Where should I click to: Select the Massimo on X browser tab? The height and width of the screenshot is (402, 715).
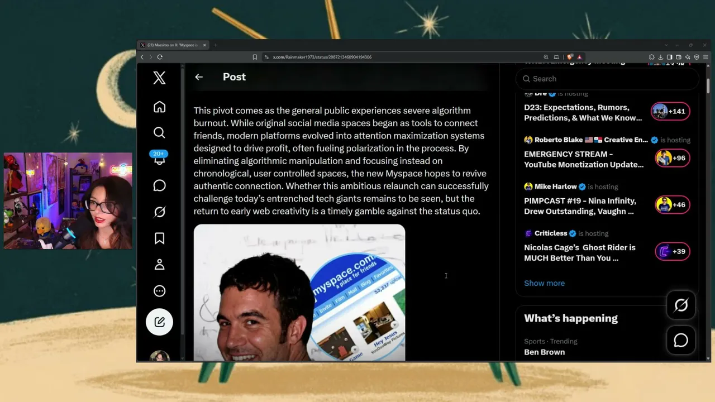(173, 45)
